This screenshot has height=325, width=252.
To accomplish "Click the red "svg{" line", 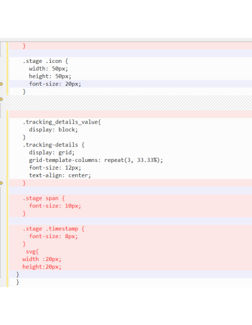I will point(32,252).
